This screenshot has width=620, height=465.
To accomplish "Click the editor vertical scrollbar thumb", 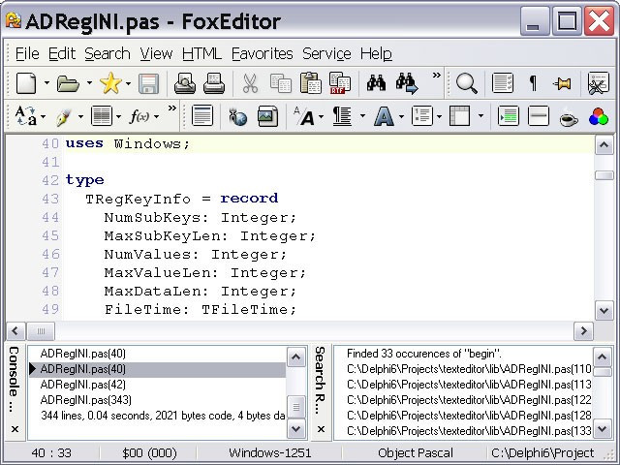I will (x=604, y=175).
